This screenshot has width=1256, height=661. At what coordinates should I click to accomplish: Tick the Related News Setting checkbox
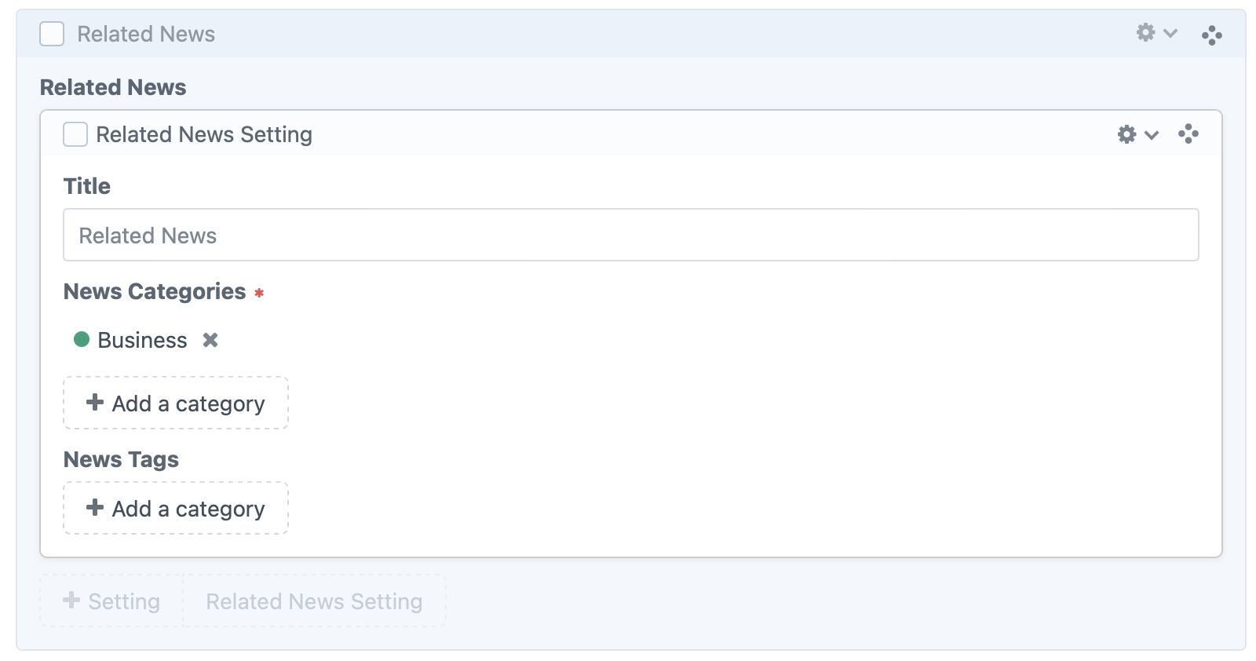tap(75, 134)
